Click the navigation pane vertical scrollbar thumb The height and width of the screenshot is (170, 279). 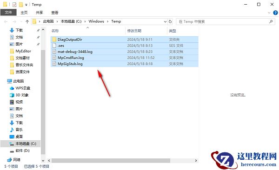[43, 102]
